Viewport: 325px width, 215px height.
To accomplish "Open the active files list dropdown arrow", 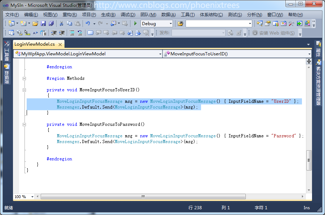I will click(x=308, y=45).
